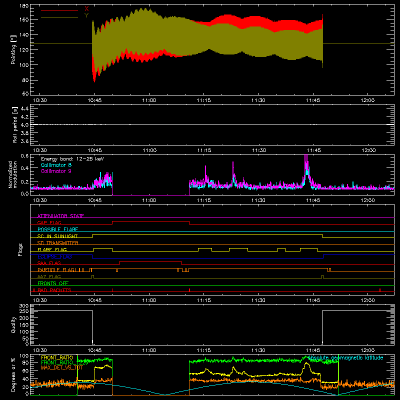Click the green FRONTS_OFF label
This screenshot has width=400, height=400.
tap(53, 283)
